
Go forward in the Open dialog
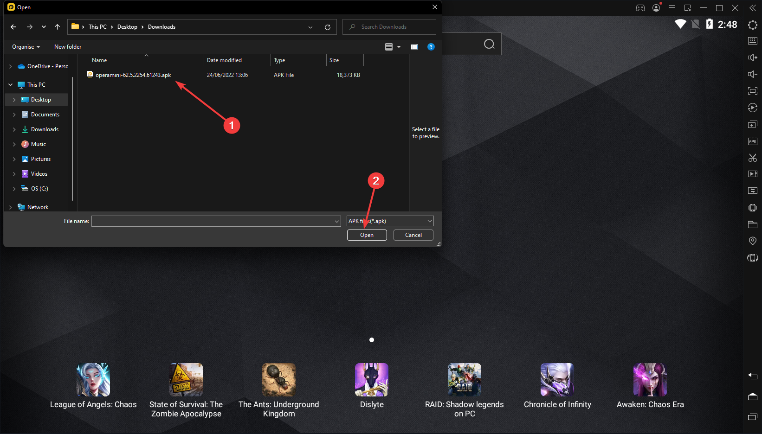point(30,27)
